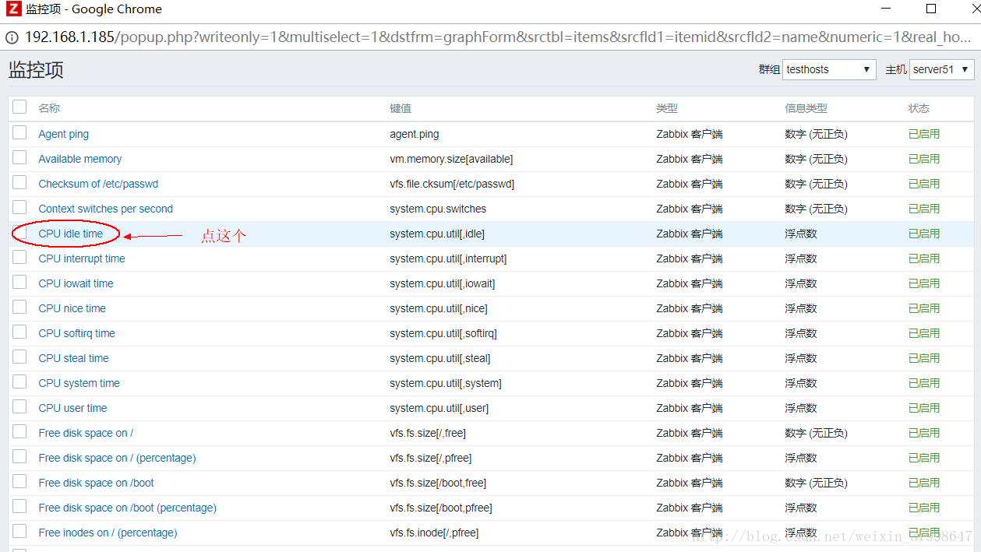Click 浮点数 in the CPU nice time row
This screenshot has height=552, width=981.
coord(801,308)
